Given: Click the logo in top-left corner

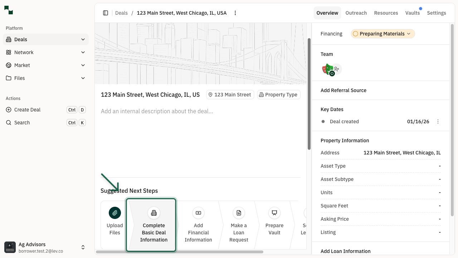Looking at the screenshot, I should pos(9,10).
